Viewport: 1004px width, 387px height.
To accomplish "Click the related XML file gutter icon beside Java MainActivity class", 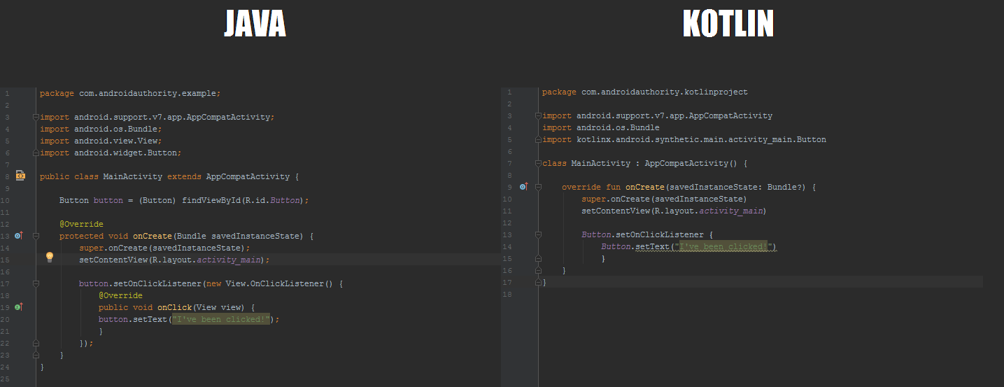I will (20, 176).
